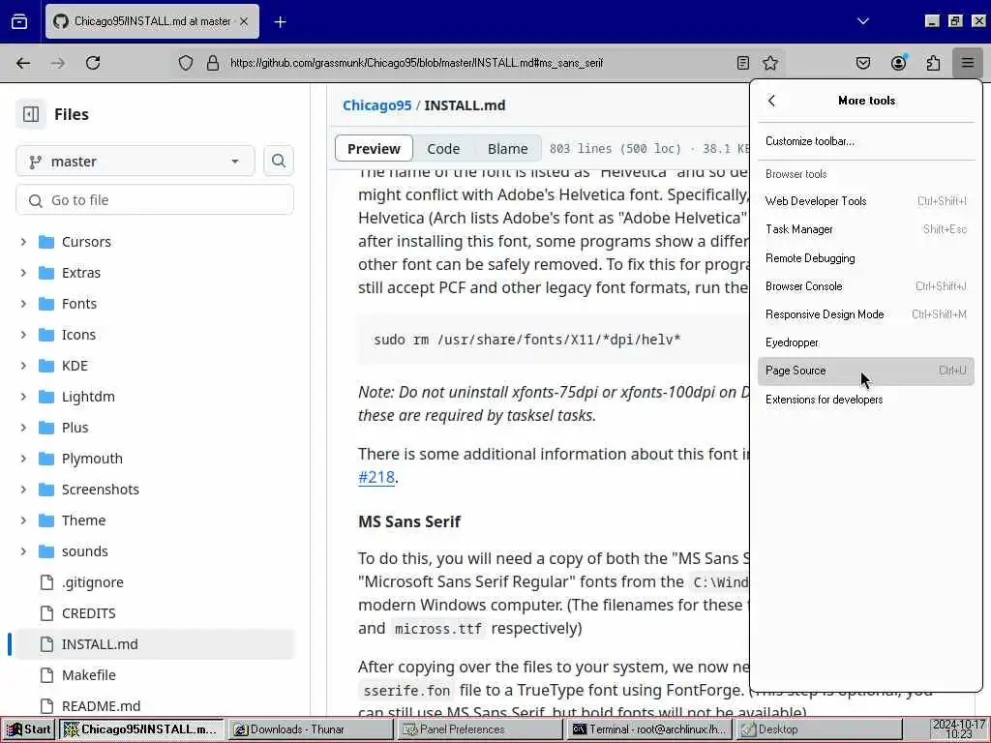Click the site security padlock icon
The width and height of the screenshot is (991, 743).
213,63
